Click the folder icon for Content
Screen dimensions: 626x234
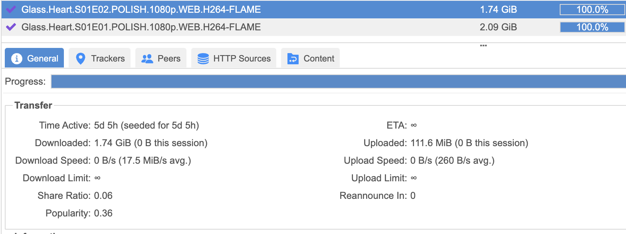(293, 59)
